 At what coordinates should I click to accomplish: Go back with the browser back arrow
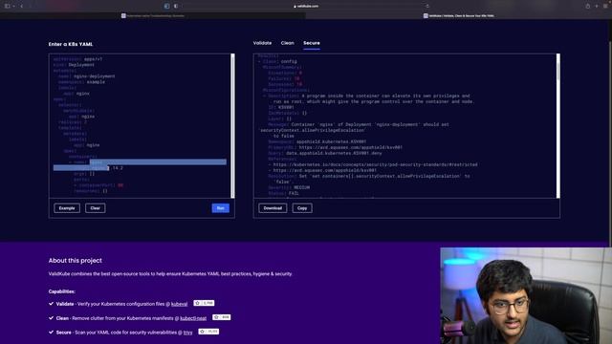pyautogui.click(x=21, y=7)
